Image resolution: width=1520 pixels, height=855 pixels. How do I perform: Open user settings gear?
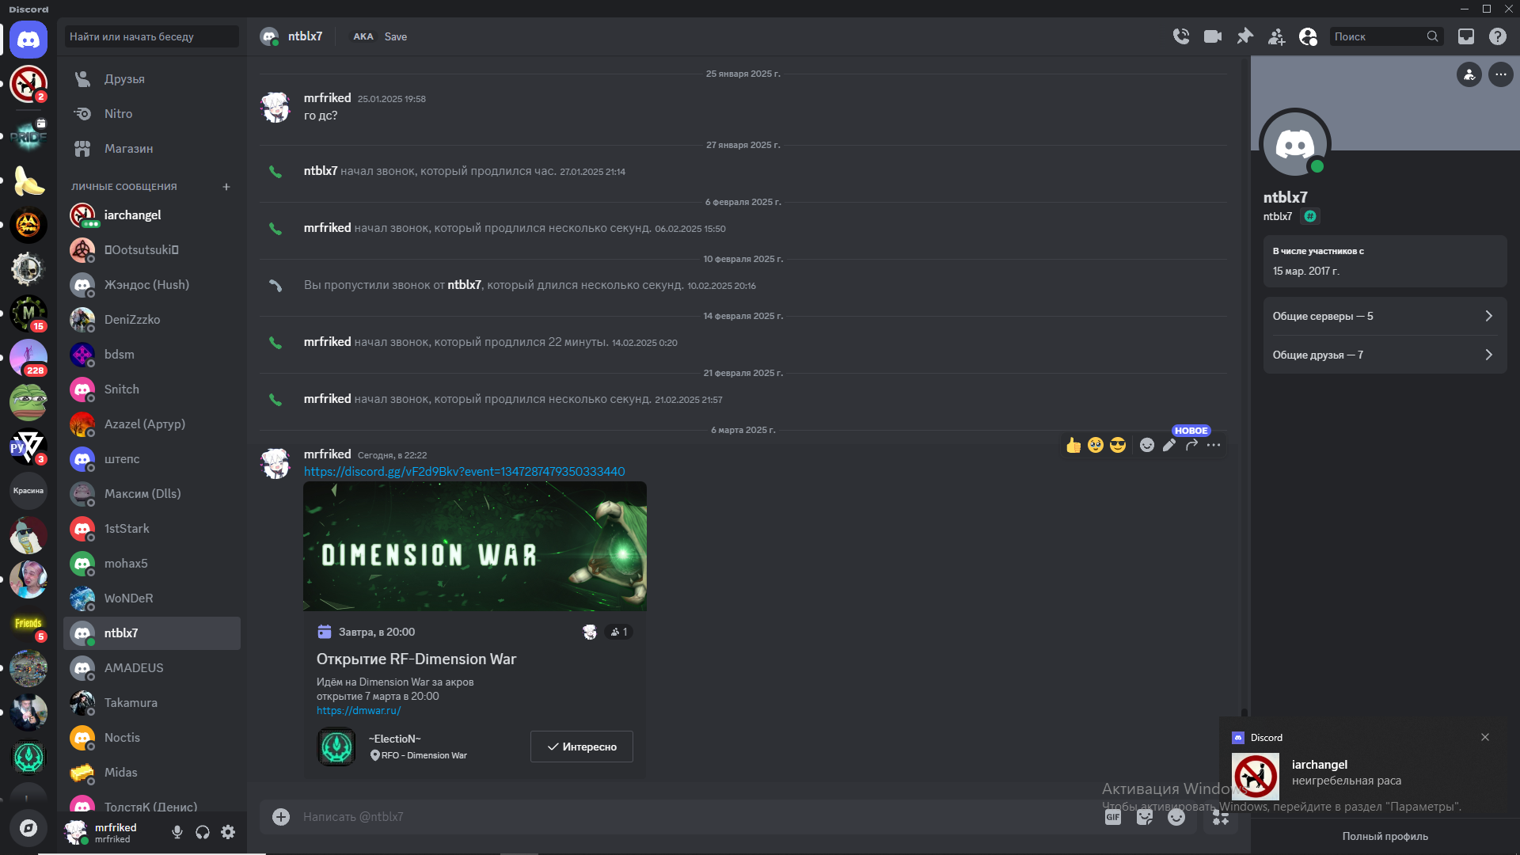228,832
